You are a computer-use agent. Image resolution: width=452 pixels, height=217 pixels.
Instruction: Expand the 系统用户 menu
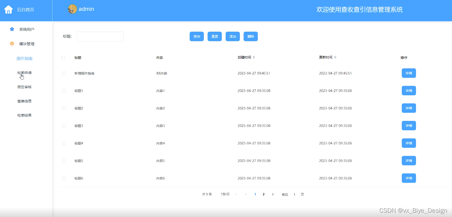[x=26, y=29]
